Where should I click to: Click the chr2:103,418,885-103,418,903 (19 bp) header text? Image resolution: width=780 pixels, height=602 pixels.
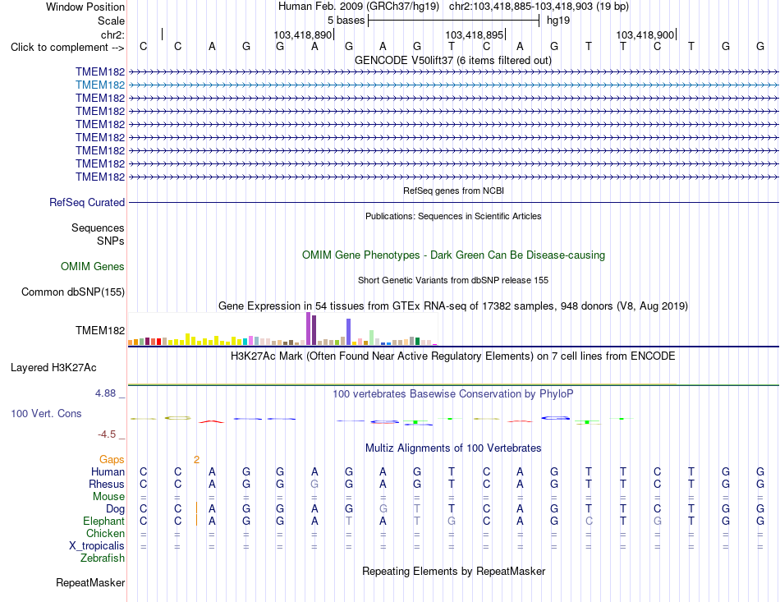[x=539, y=7]
